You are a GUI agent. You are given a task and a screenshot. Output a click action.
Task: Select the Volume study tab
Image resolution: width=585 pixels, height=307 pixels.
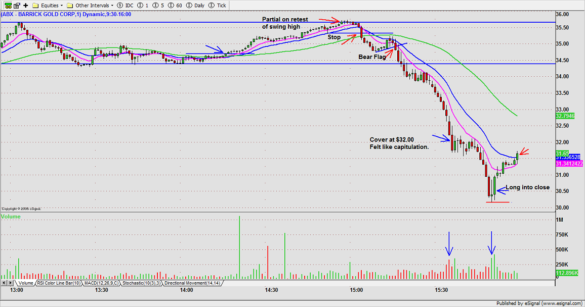pos(26,283)
